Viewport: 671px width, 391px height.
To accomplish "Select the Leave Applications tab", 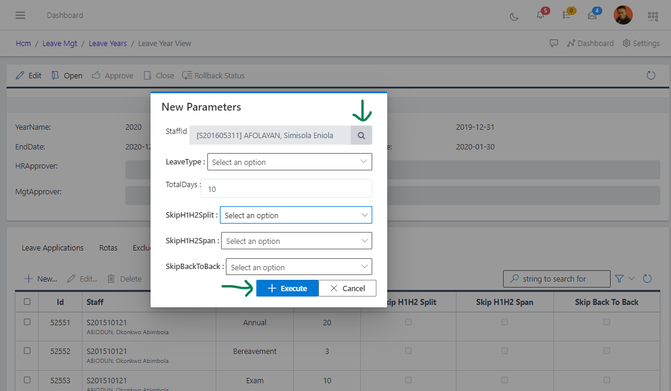I will click(x=53, y=248).
